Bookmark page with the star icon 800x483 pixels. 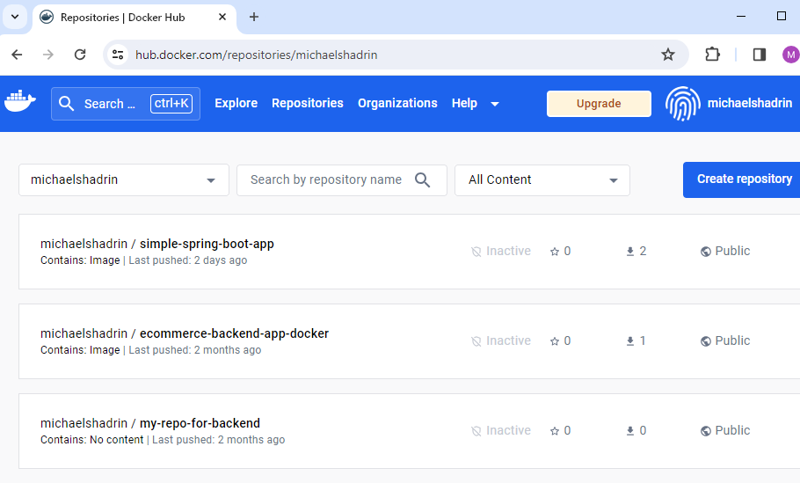coord(668,55)
